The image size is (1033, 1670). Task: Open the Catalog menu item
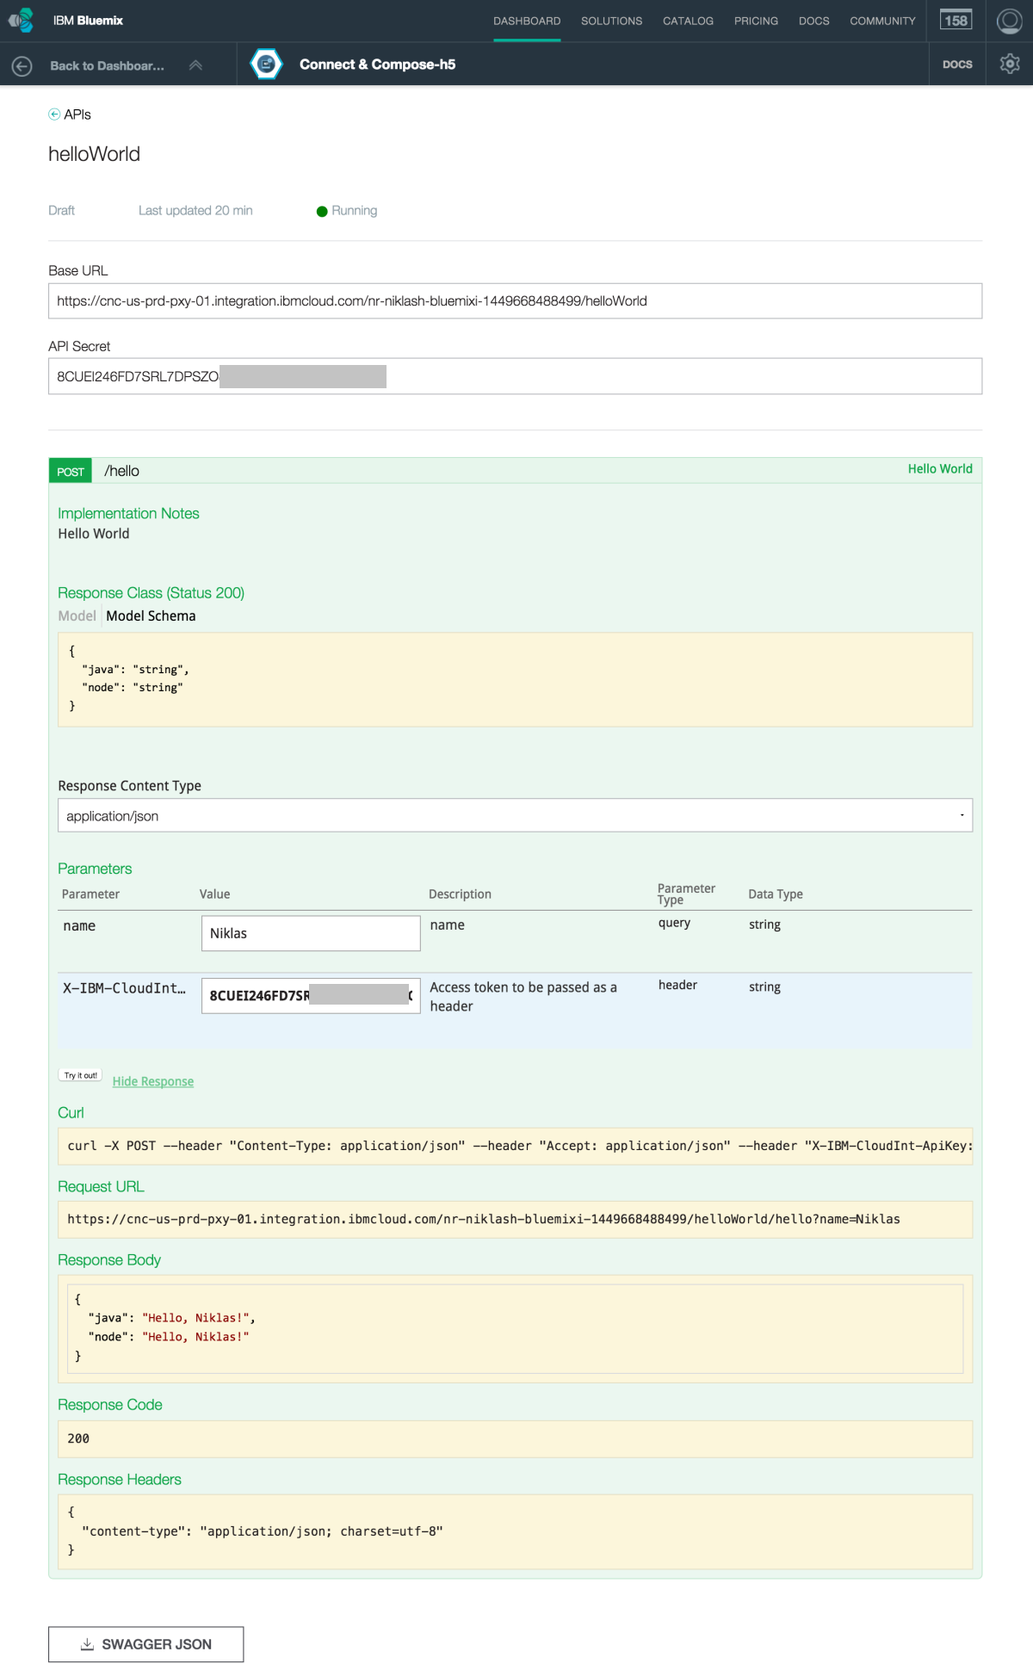688,21
